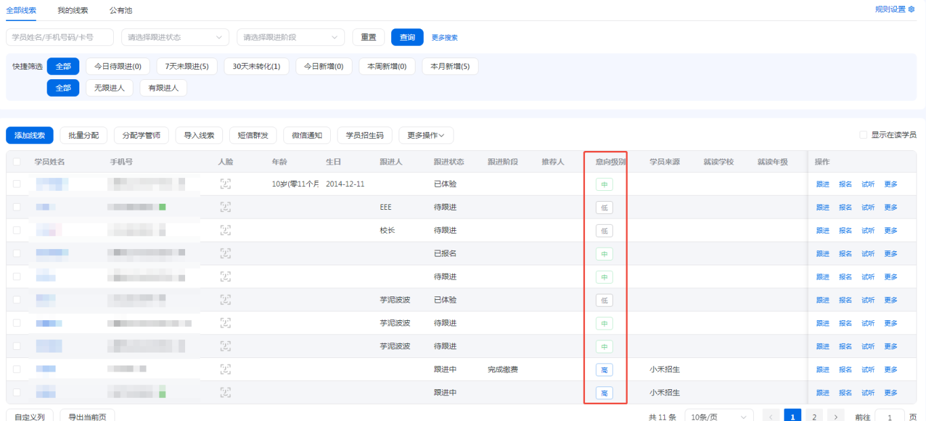This screenshot has height=421, width=926.
Task: Open face capture for student born 2014-12-11
Action: coord(226,184)
